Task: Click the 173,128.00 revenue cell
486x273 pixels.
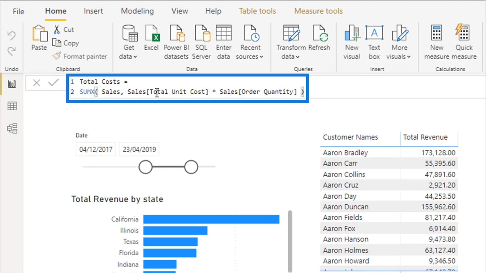Action: tap(438, 153)
